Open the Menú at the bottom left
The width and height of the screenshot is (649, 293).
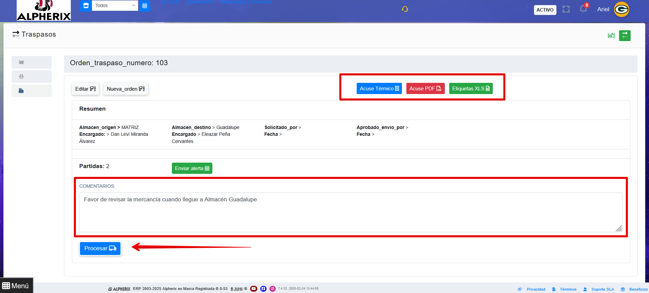pos(16,286)
